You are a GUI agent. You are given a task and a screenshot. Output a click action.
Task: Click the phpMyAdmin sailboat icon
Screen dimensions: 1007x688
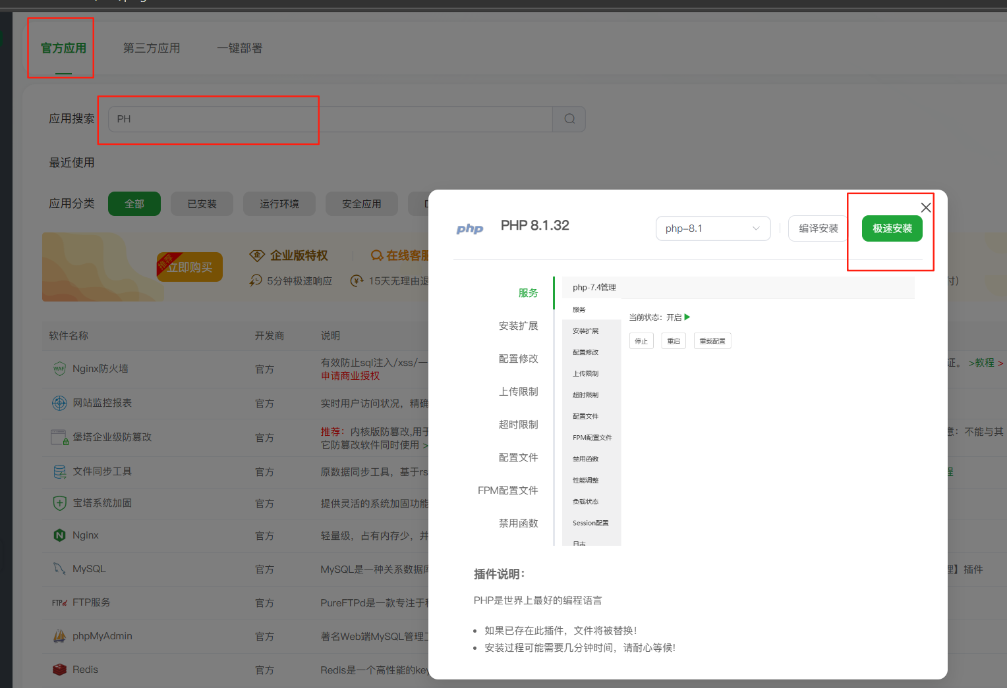[59, 636]
